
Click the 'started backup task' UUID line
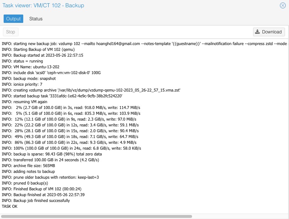pyautogui.click(x=62, y=96)
